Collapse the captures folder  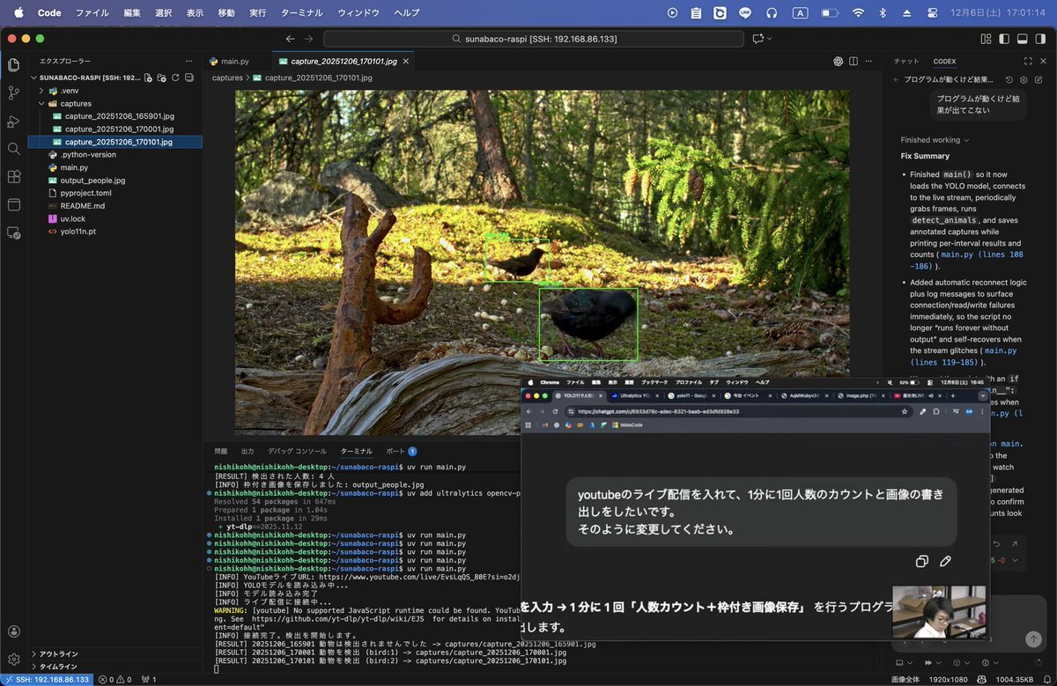click(x=75, y=104)
